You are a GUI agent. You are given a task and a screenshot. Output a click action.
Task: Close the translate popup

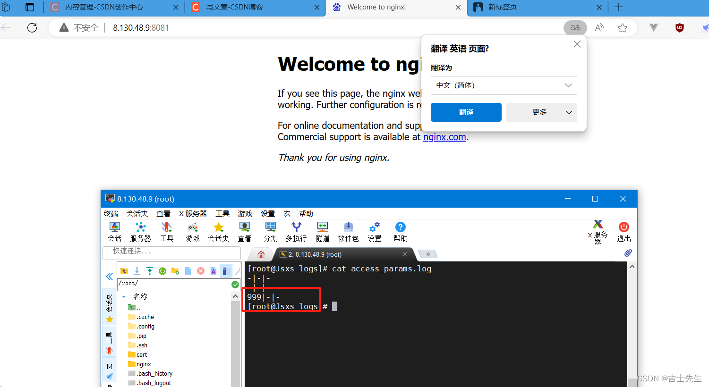coord(577,44)
